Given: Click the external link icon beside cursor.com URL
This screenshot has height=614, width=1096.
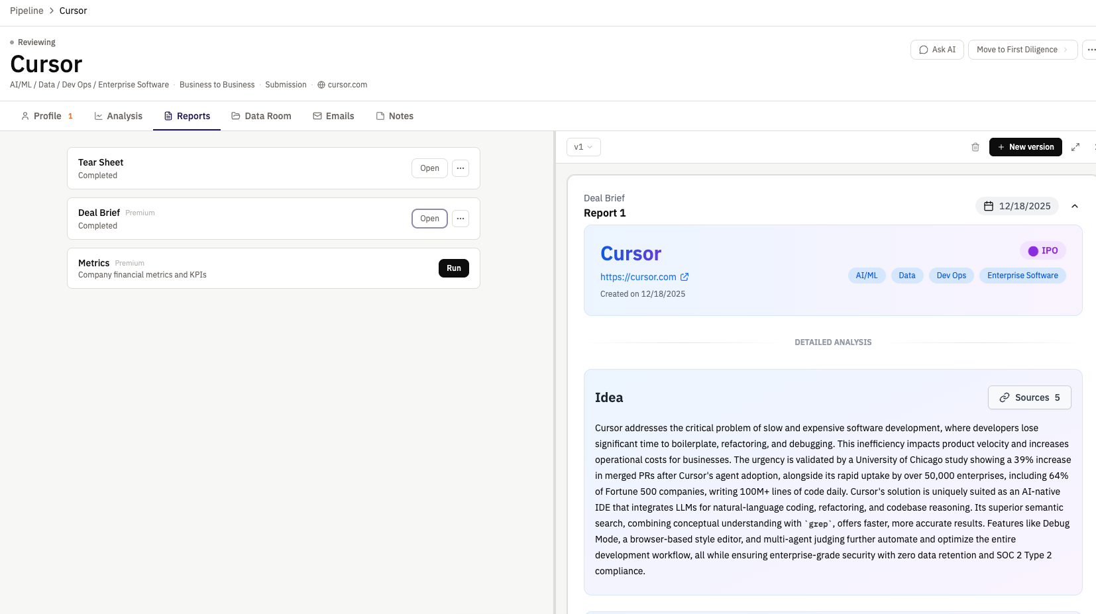Looking at the screenshot, I should point(685,277).
